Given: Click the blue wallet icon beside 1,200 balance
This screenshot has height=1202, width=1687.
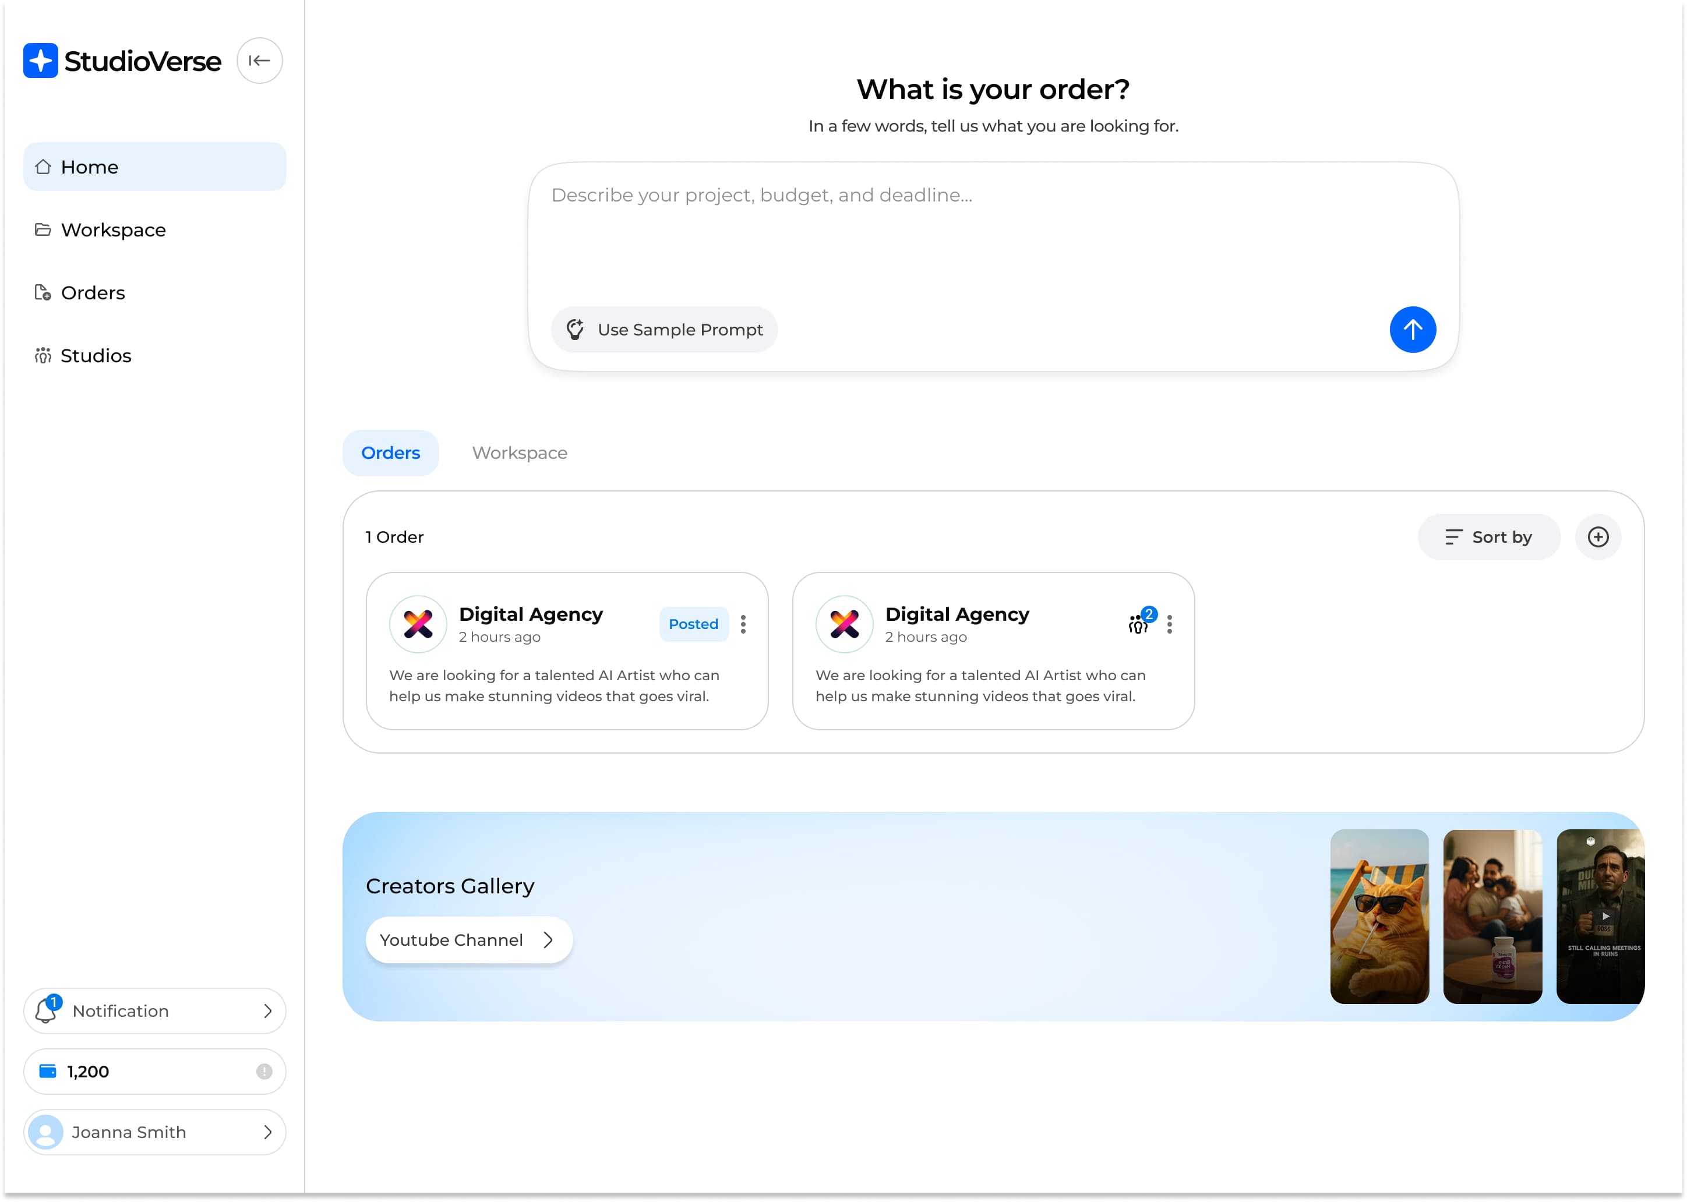Looking at the screenshot, I should click(47, 1071).
